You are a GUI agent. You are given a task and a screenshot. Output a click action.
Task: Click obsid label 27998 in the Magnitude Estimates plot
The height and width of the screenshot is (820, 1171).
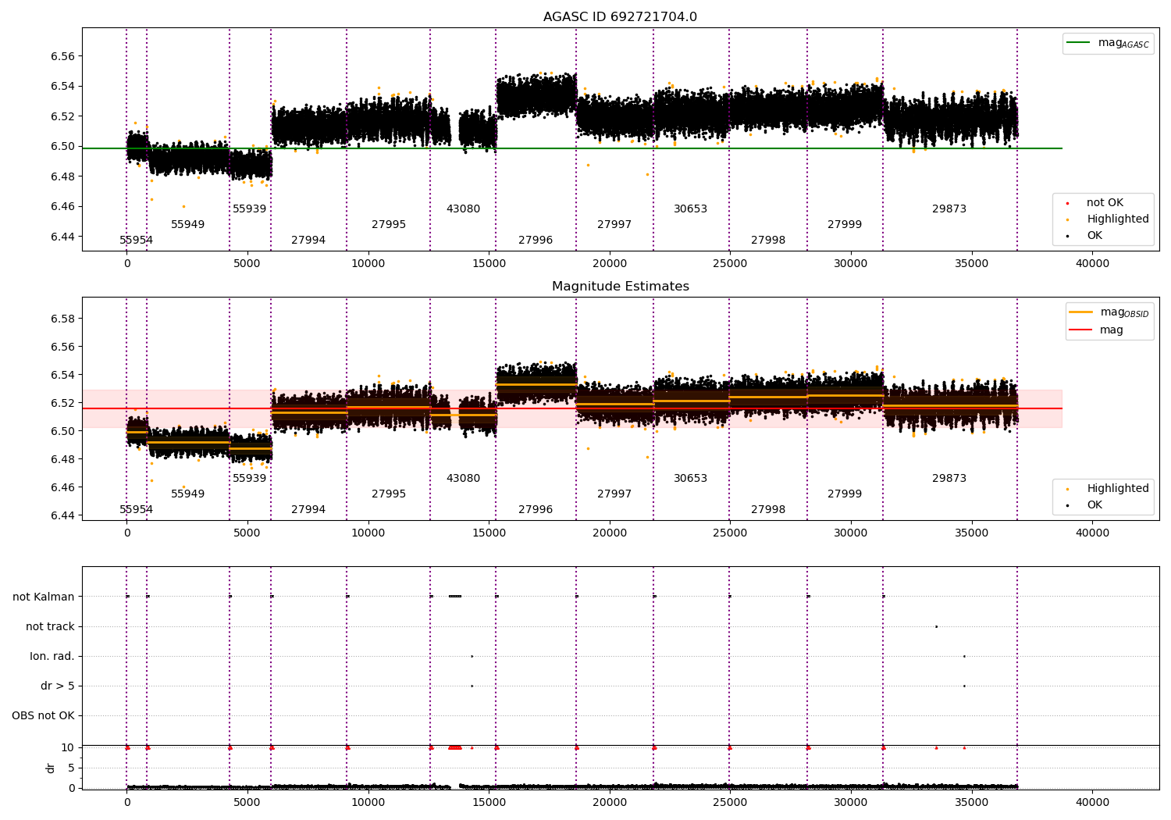(768, 509)
